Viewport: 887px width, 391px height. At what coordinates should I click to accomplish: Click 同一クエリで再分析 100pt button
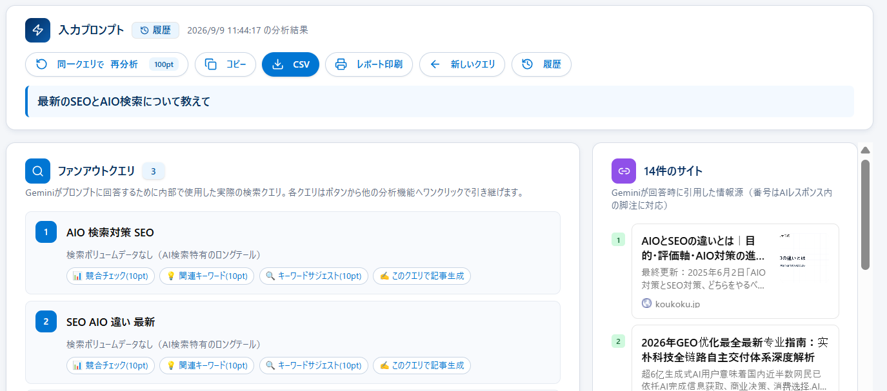(x=106, y=64)
